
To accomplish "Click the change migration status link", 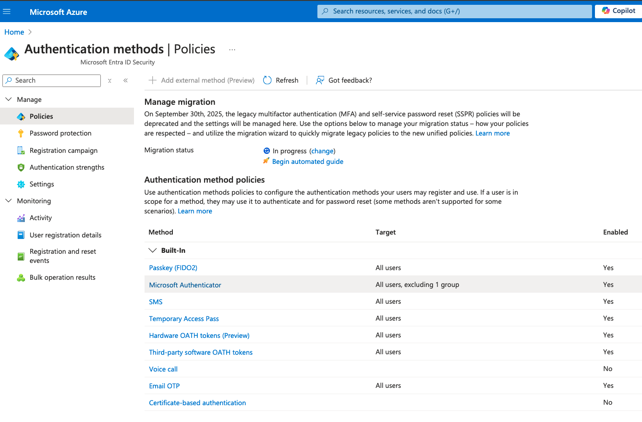I will pos(322,151).
